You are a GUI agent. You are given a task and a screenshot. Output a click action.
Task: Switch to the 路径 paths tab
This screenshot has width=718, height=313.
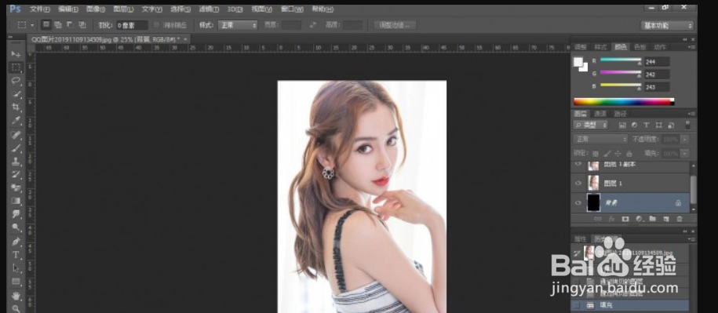click(621, 114)
